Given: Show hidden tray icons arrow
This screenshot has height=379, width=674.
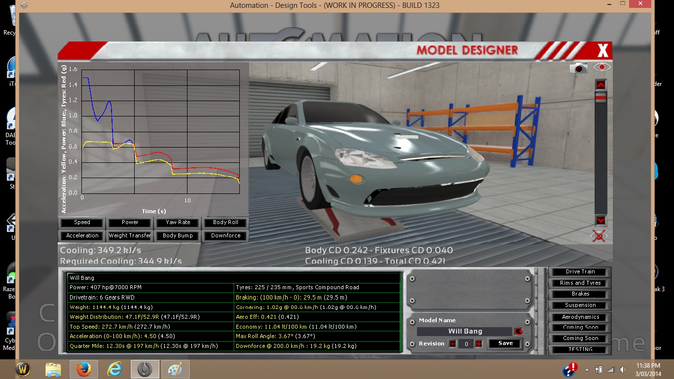Looking at the screenshot, I should tap(587, 369).
